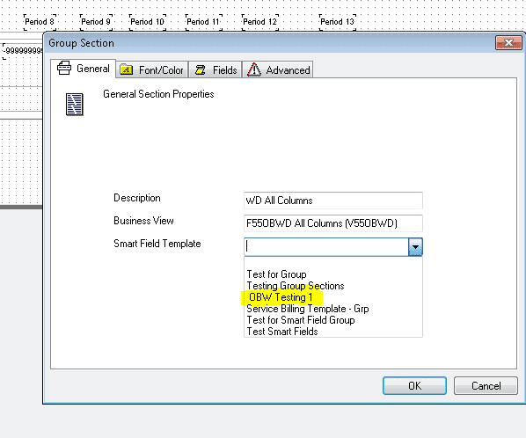
Task: Select OBW Testing 1 from the list
Action: 281,297
